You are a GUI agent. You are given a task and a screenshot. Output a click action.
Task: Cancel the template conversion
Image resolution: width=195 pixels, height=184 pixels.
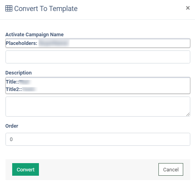tap(171, 169)
